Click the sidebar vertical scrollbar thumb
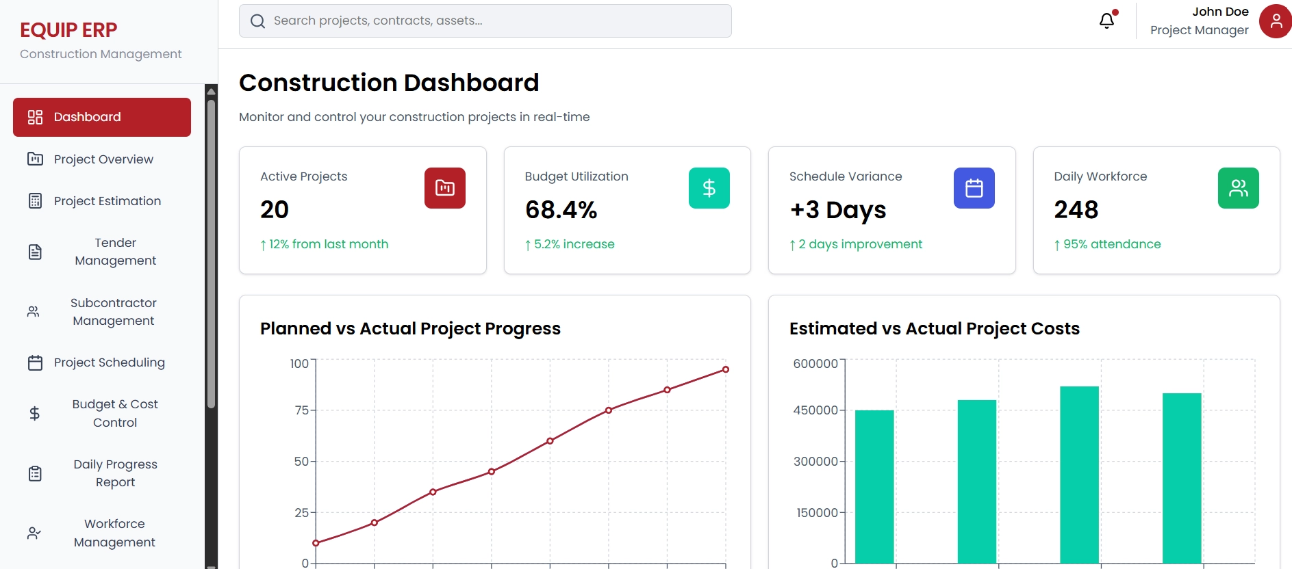This screenshot has width=1292, height=569. (211, 253)
